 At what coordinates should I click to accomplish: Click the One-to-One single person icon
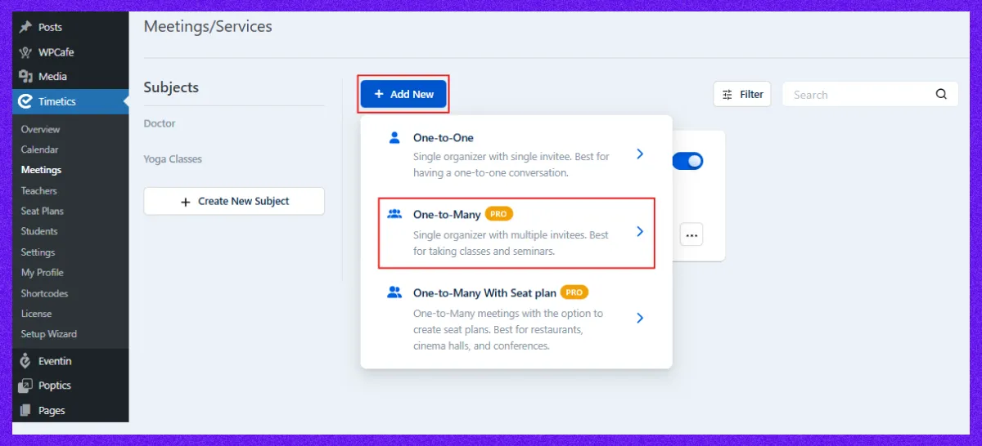tap(394, 138)
